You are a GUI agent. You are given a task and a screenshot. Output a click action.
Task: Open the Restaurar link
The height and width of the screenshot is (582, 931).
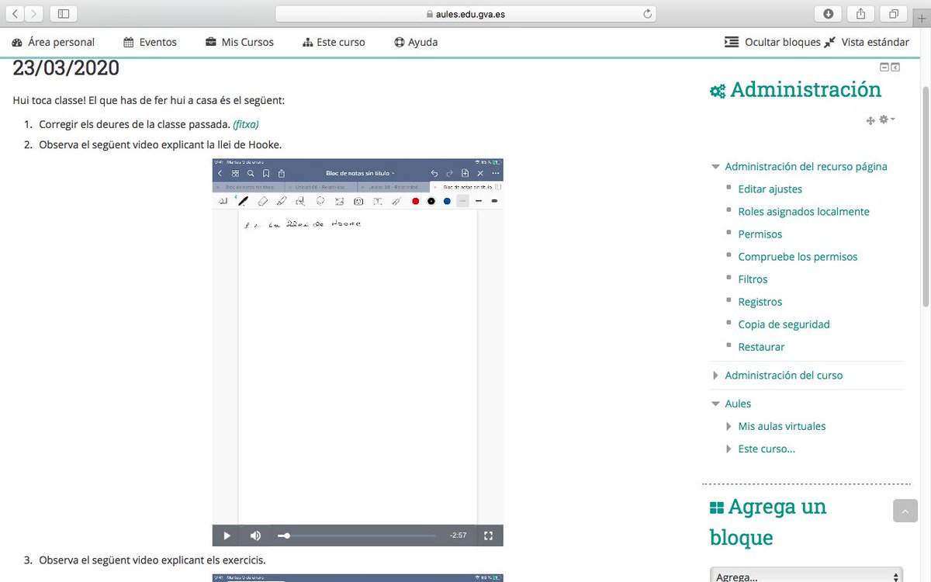761,347
